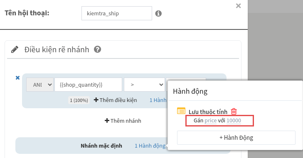This screenshot has width=303, height=158.
Task: Click the 1 (100%) statistics badge
Action: [x=79, y=100]
